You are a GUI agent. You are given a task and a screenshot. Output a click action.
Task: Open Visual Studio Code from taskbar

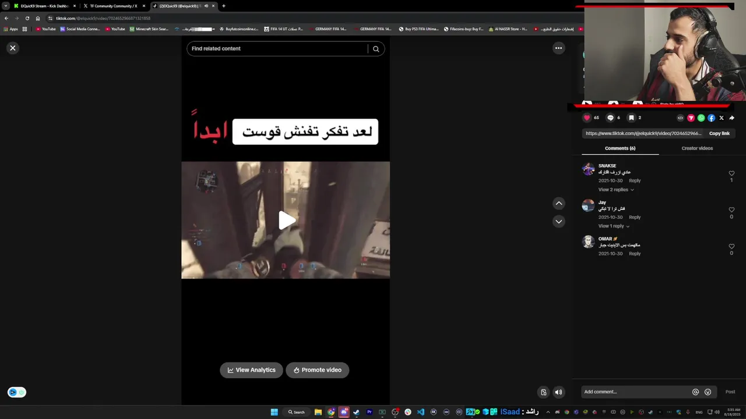pos(420,412)
